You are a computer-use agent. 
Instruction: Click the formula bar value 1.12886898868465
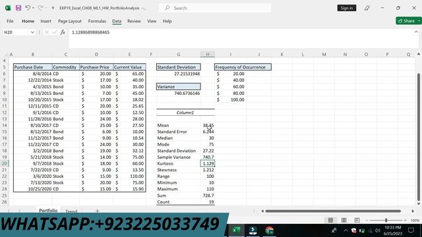pos(90,32)
